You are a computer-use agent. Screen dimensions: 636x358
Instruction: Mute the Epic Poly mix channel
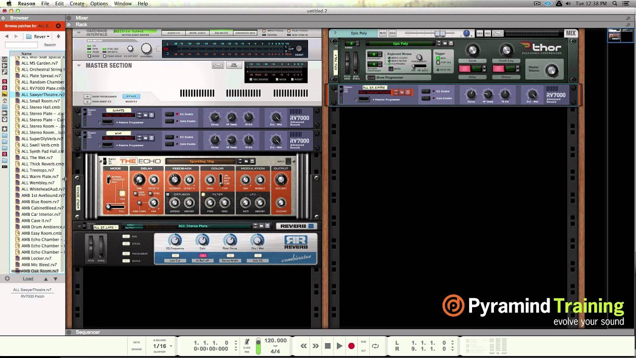(x=383, y=33)
